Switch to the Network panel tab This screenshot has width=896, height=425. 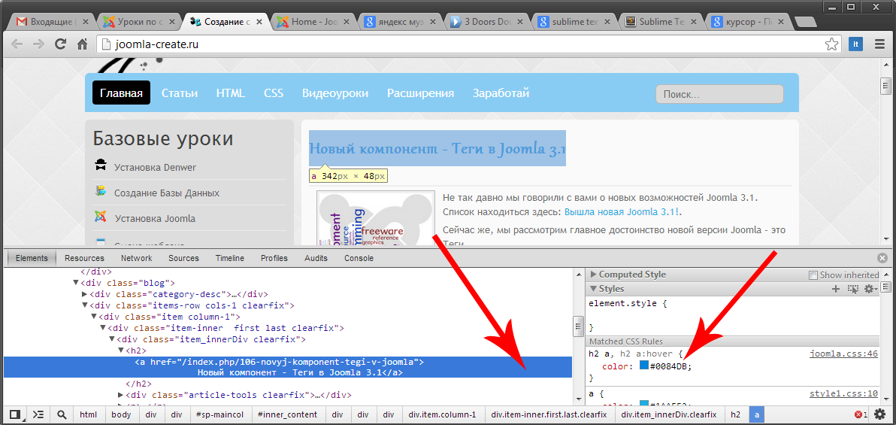tap(136, 258)
